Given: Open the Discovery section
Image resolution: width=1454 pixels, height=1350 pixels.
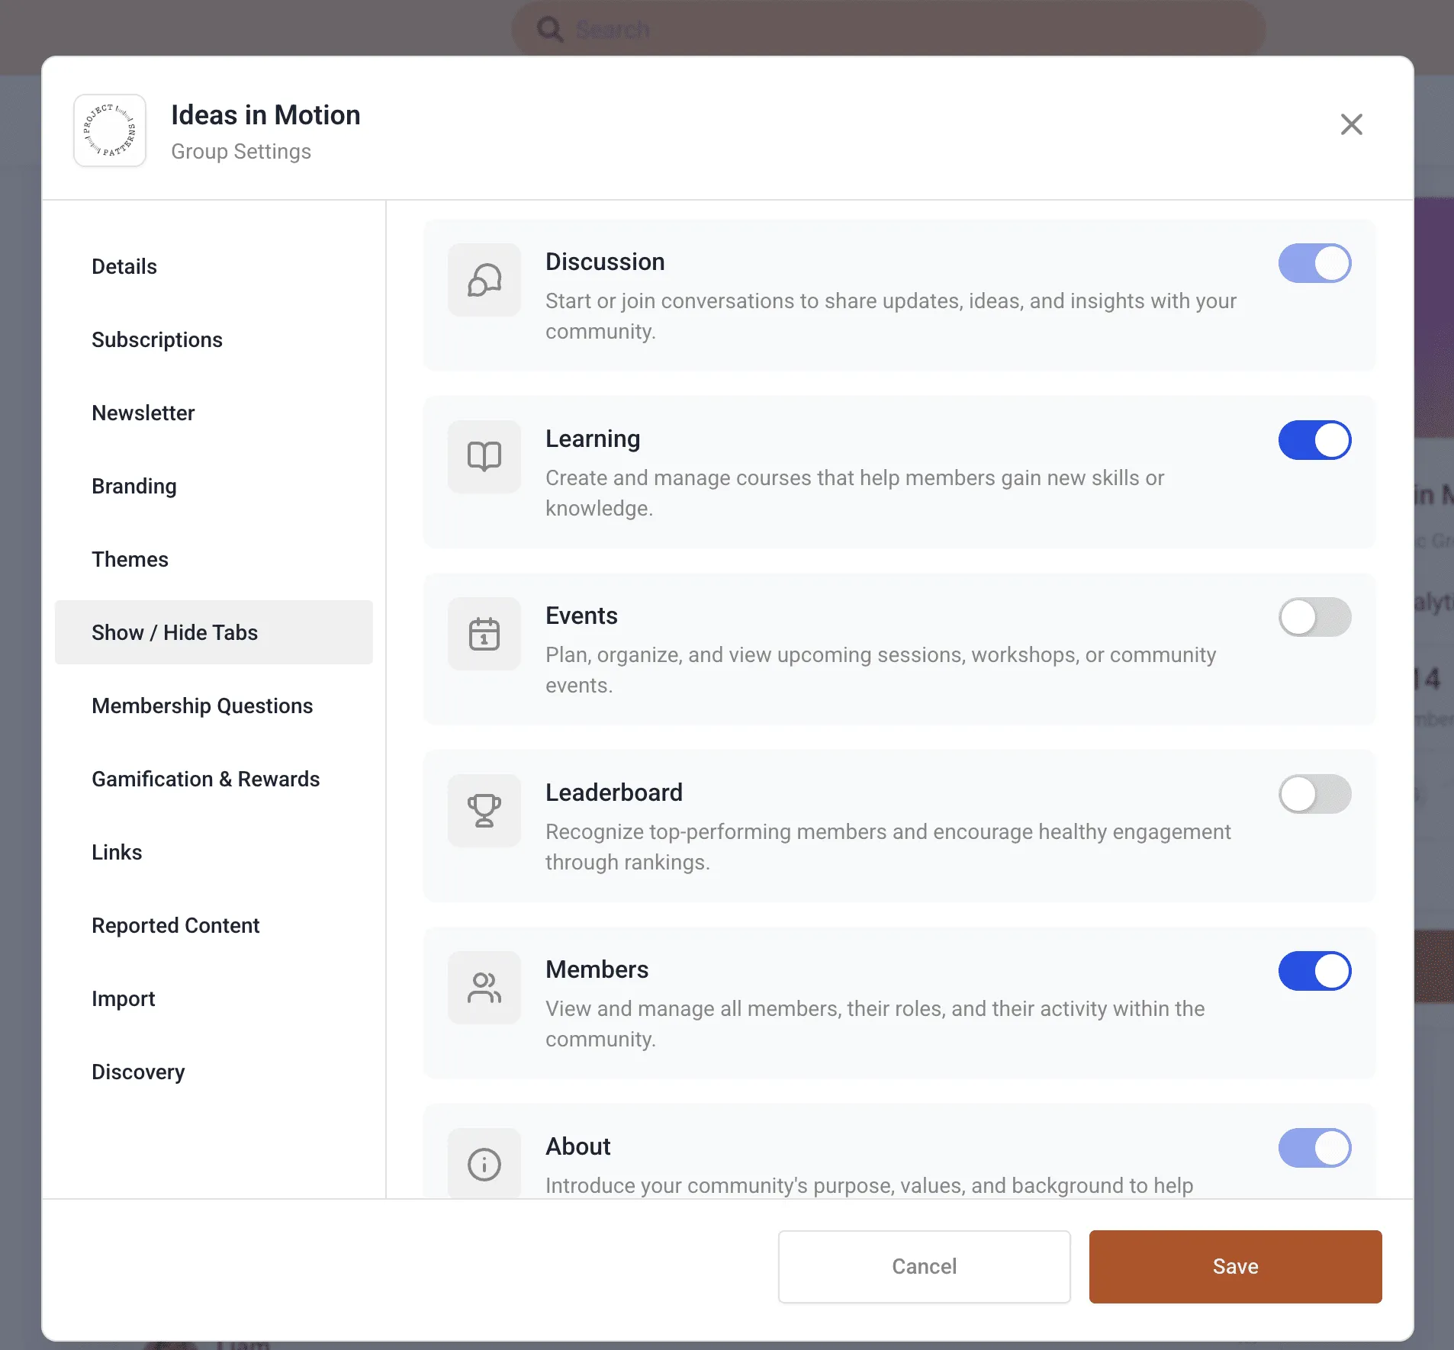Looking at the screenshot, I should click(138, 1072).
